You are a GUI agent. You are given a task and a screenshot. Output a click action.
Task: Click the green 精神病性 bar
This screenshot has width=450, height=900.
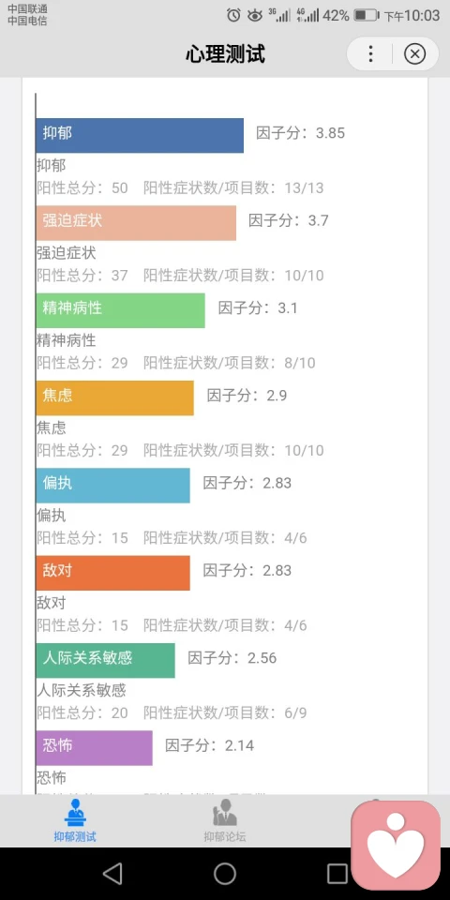click(121, 310)
